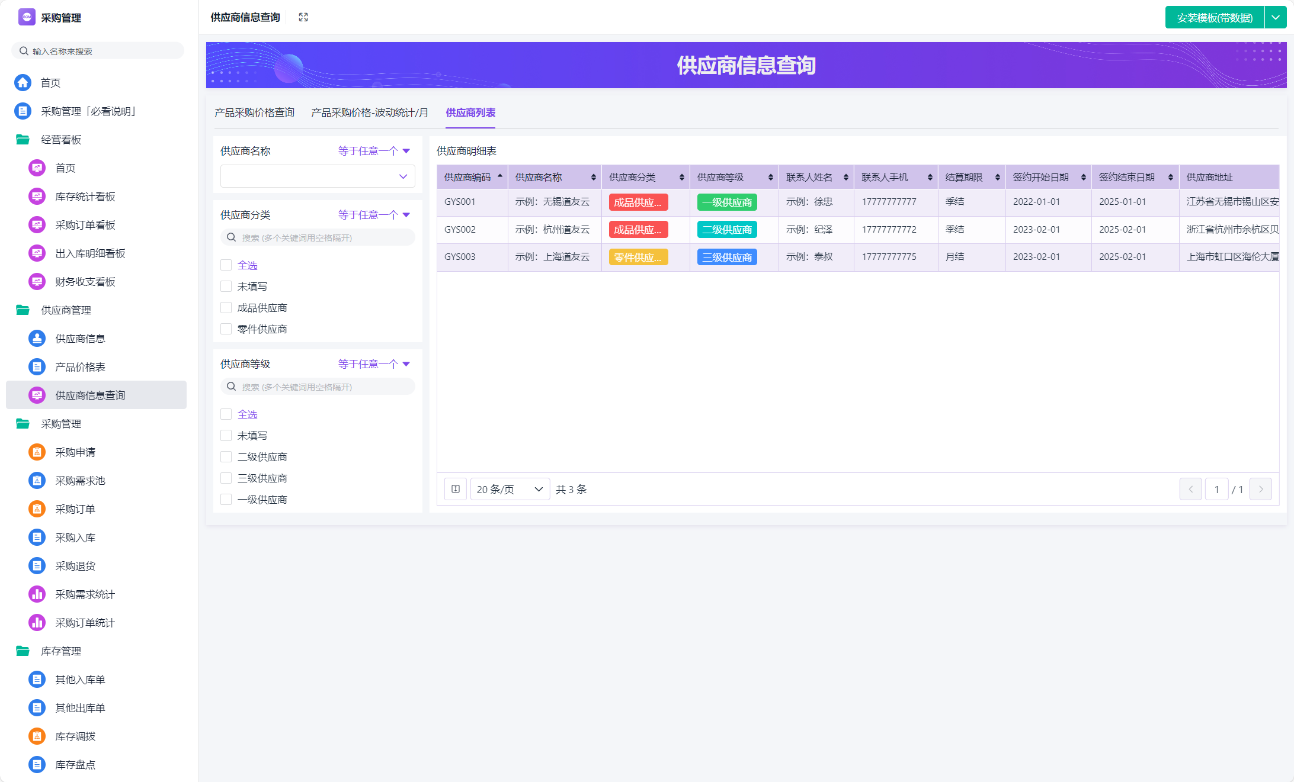Screen dimensions: 1294x782
Task: Click the column settings icon in table footer
Action: tap(455, 489)
